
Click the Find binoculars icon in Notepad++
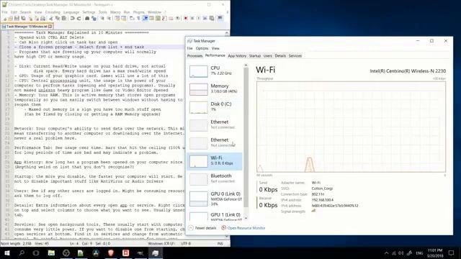click(87, 18)
